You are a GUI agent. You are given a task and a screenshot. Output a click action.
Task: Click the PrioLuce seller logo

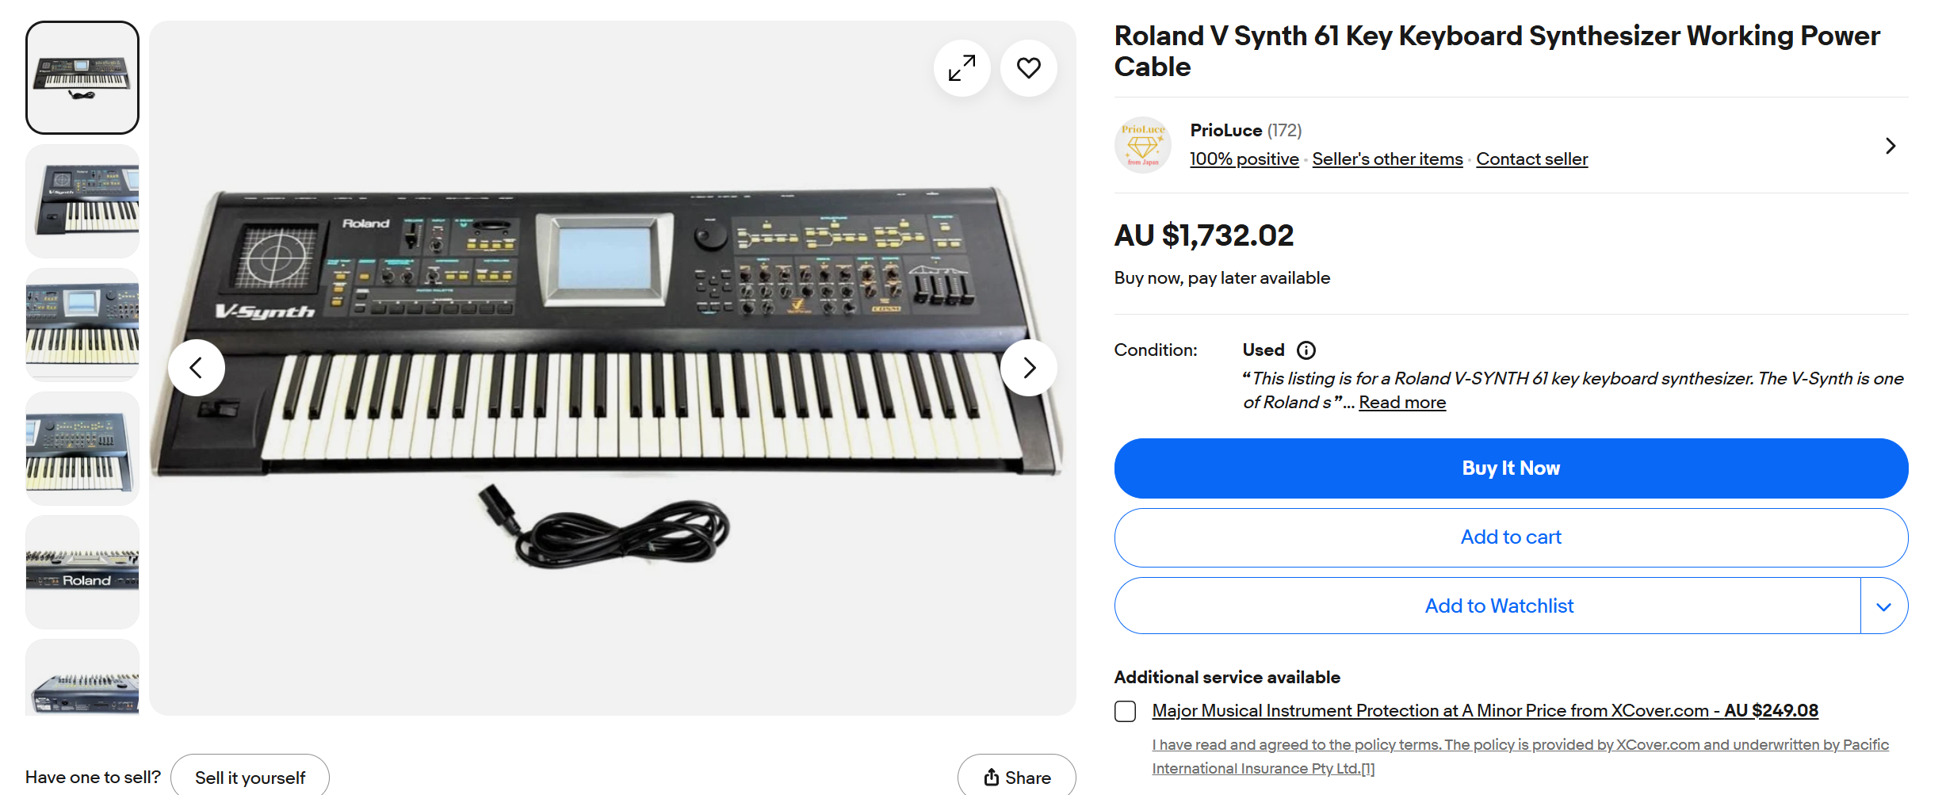pos(1142,145)
